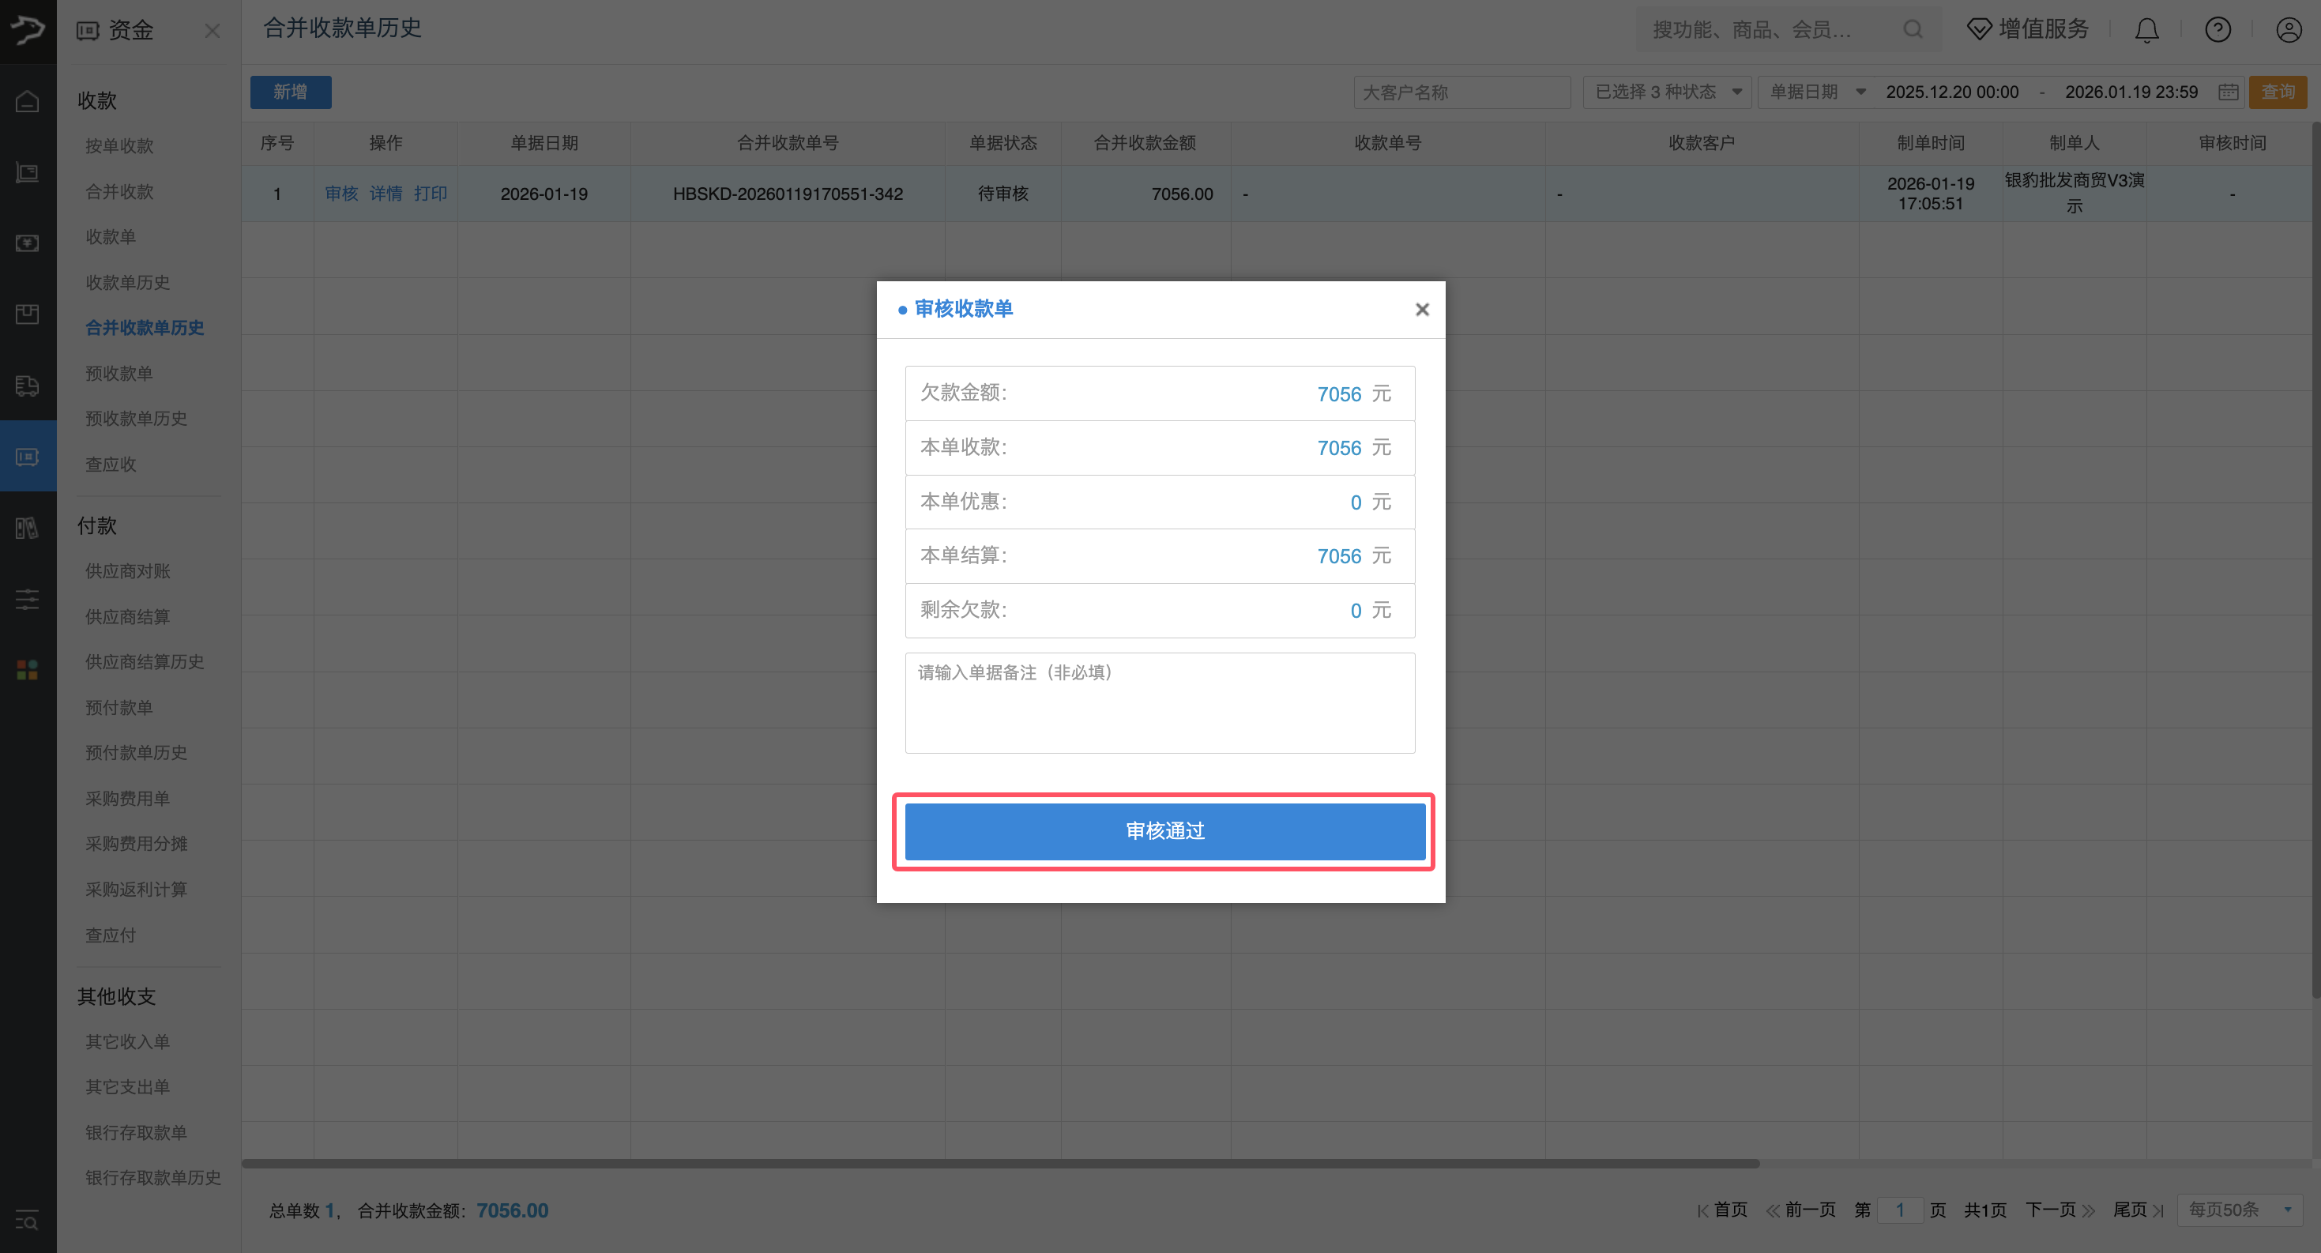Open 收款单历史 in the side menu

(x=128, y=283)
